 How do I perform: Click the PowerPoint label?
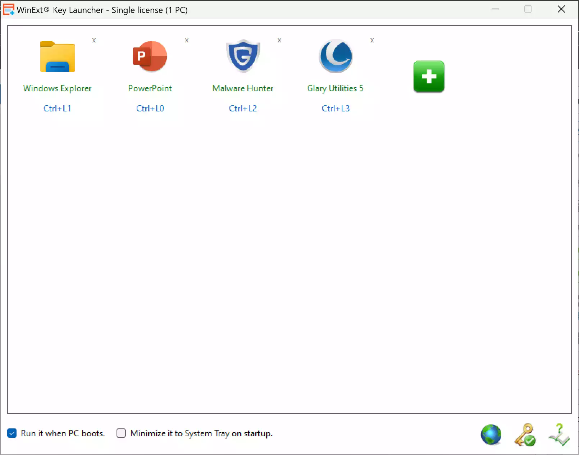point(150,88)
